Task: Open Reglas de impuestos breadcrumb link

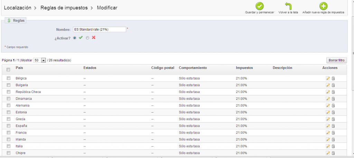Action: [64, 8]
